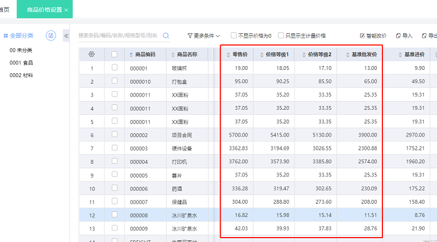Check the row for 打包盒
This screenshot has height=242, width=437.
114,81
